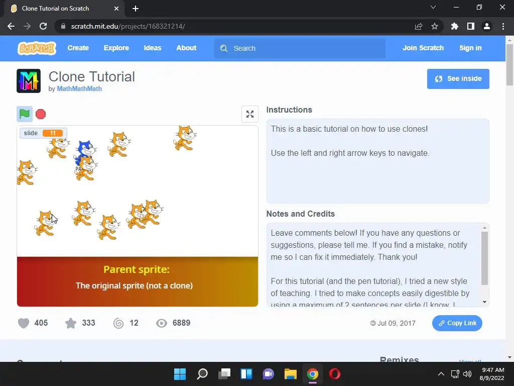Love this project with heart icon
514x386 pixels.
point(24,323)
